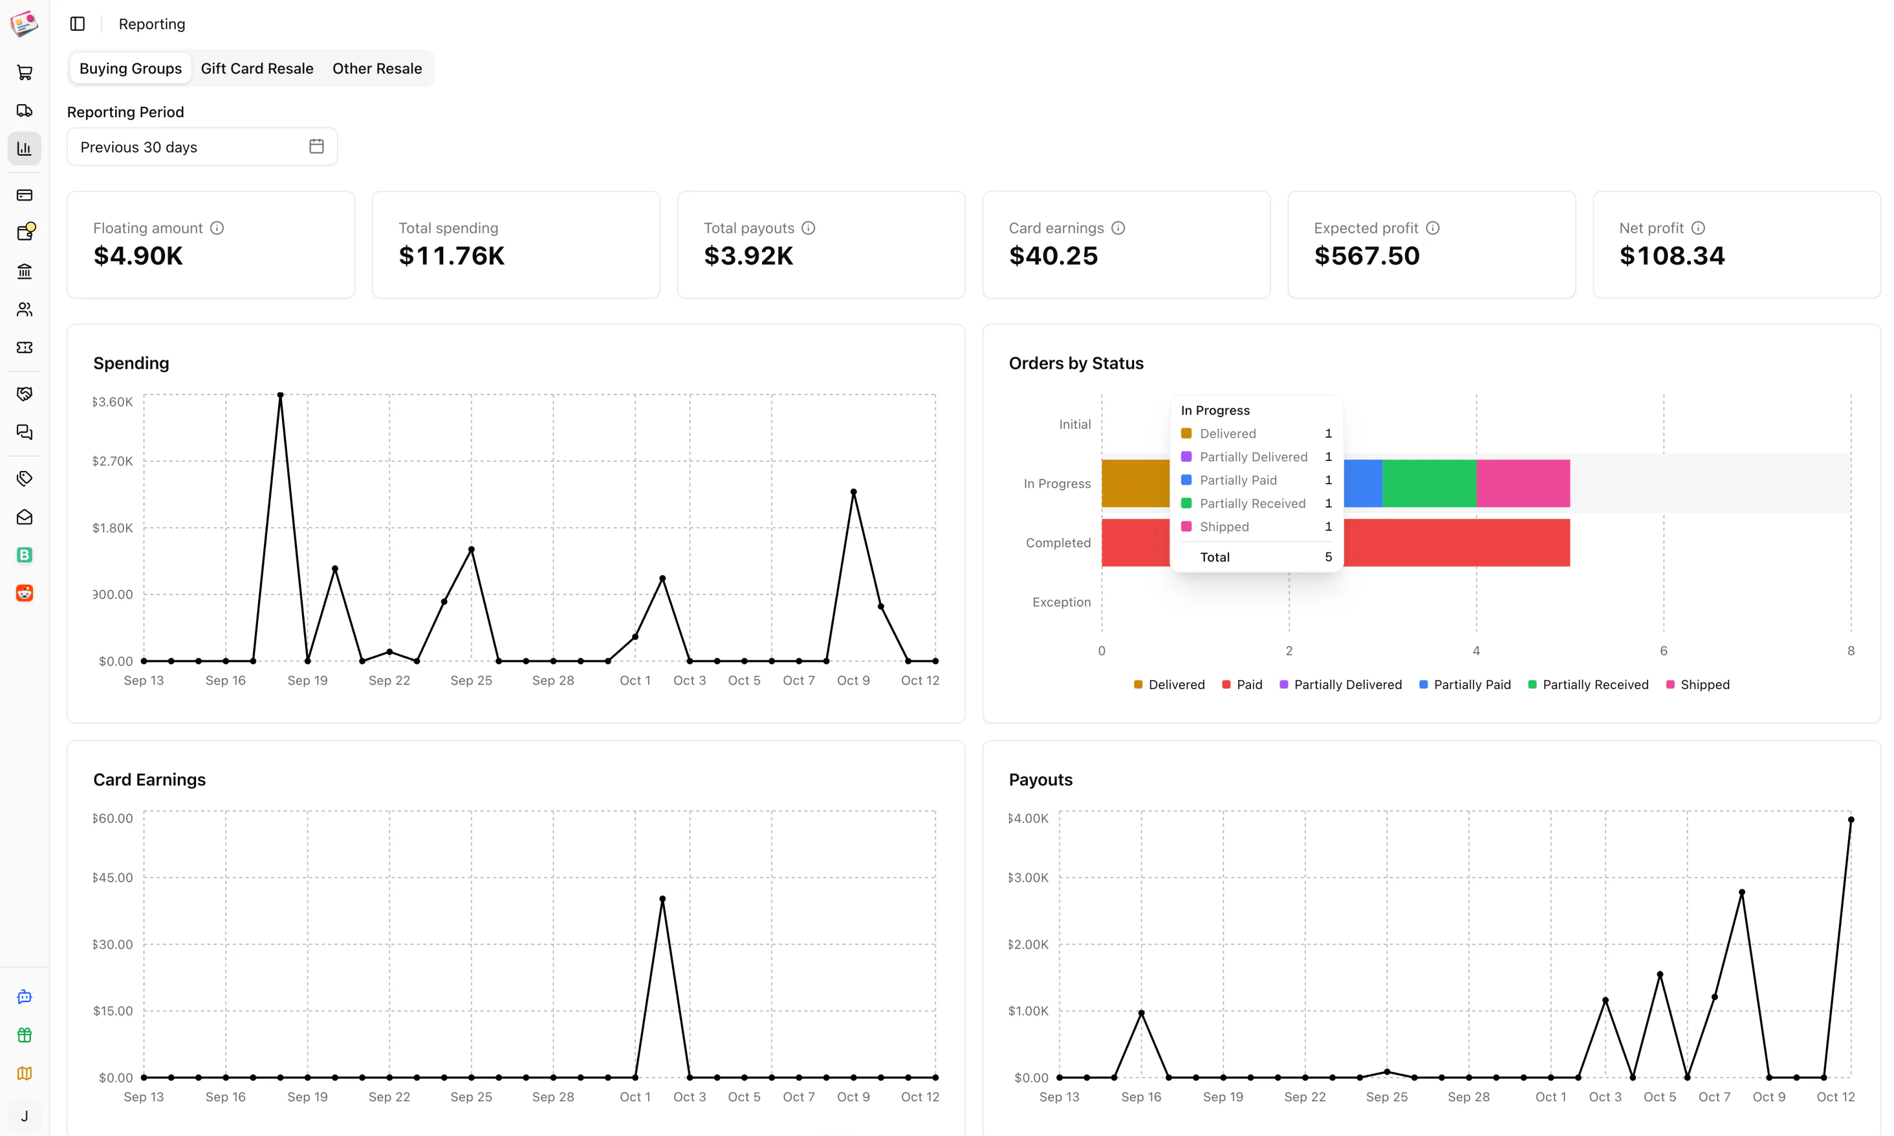Click the pink Shipped bar segment
Viewport: 1894px width, 1136px height.
click(1523, 483)
